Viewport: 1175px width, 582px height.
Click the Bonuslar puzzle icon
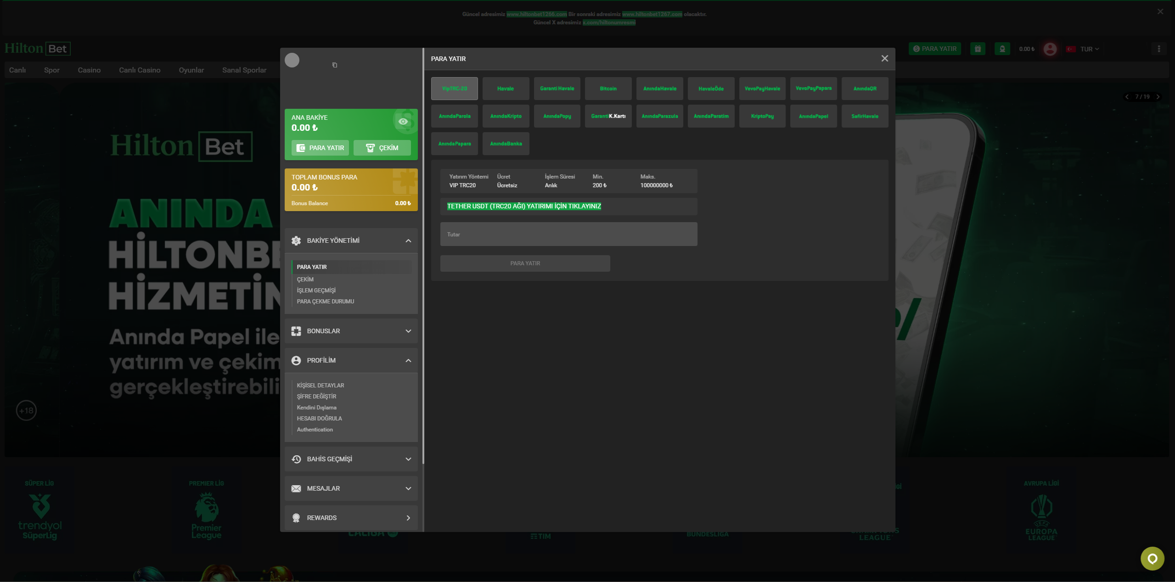click(296, 331)
